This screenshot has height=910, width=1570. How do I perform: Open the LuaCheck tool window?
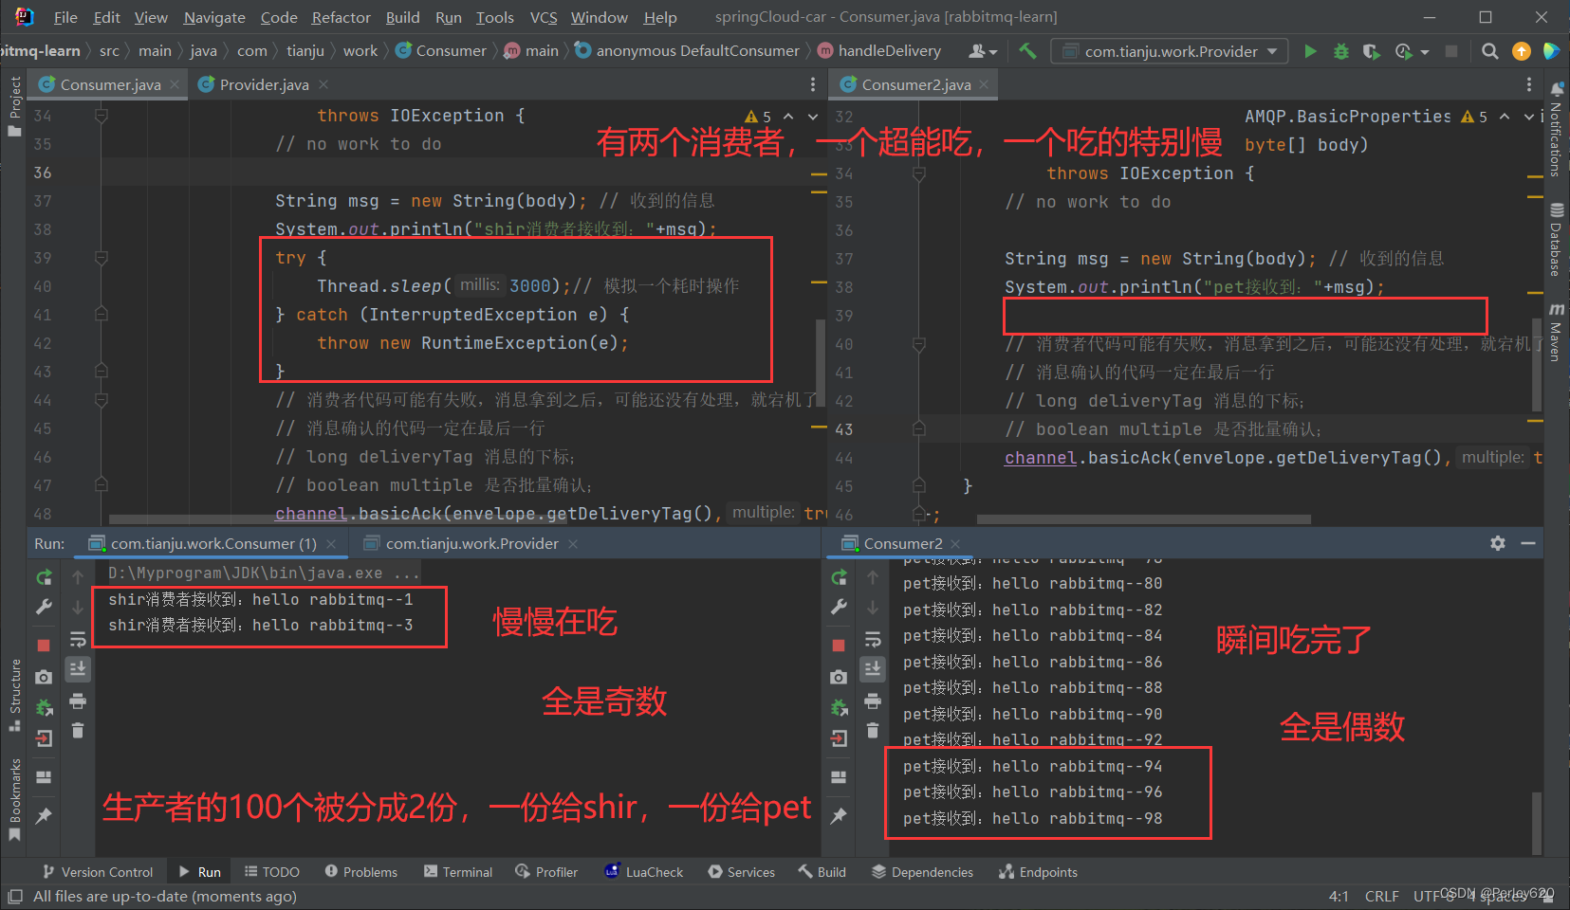644,872
